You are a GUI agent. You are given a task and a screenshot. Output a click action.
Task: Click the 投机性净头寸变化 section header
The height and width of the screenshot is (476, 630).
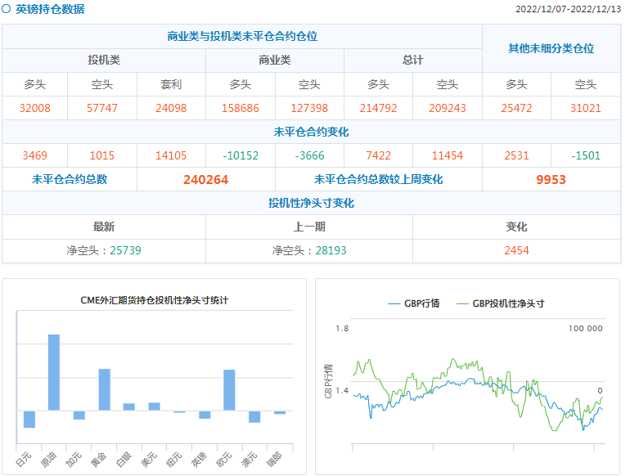(311, 203)
